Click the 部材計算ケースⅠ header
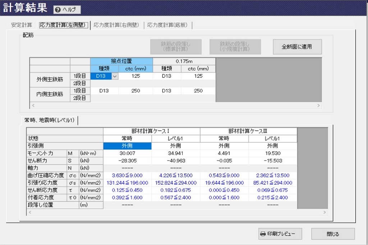This screenshot has height=245, width=368. pyautogui.click(x=152, y=131)
